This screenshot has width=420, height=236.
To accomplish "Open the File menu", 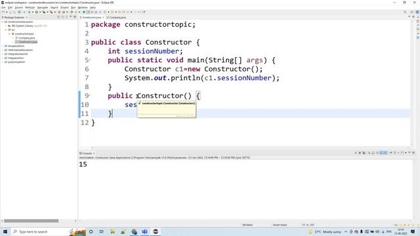I will click(x=3, y=7).
